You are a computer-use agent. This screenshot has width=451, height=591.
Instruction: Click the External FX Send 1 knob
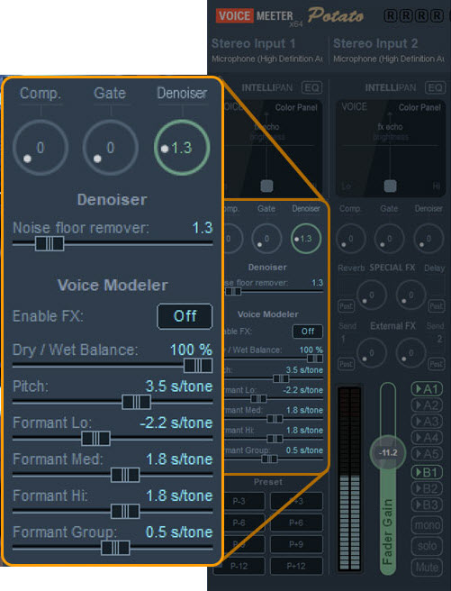click(372, 353)
